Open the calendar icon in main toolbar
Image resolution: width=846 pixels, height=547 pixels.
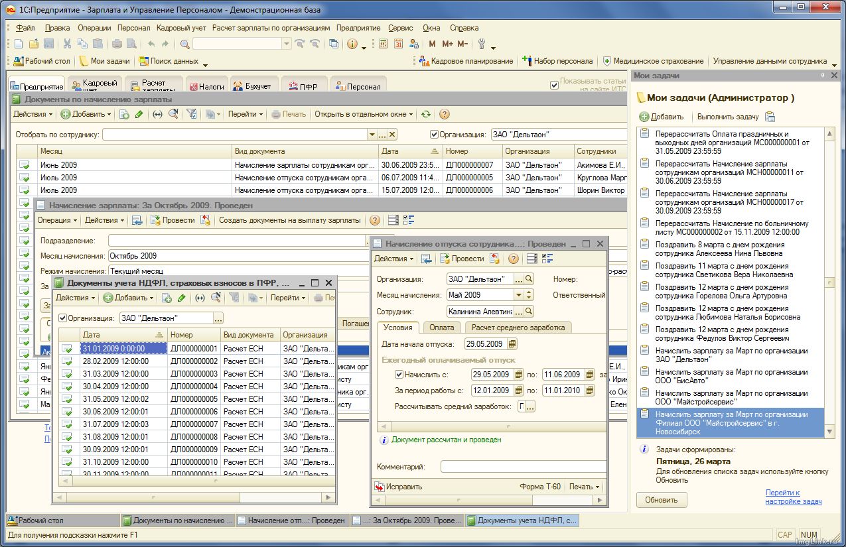[398, 44]
